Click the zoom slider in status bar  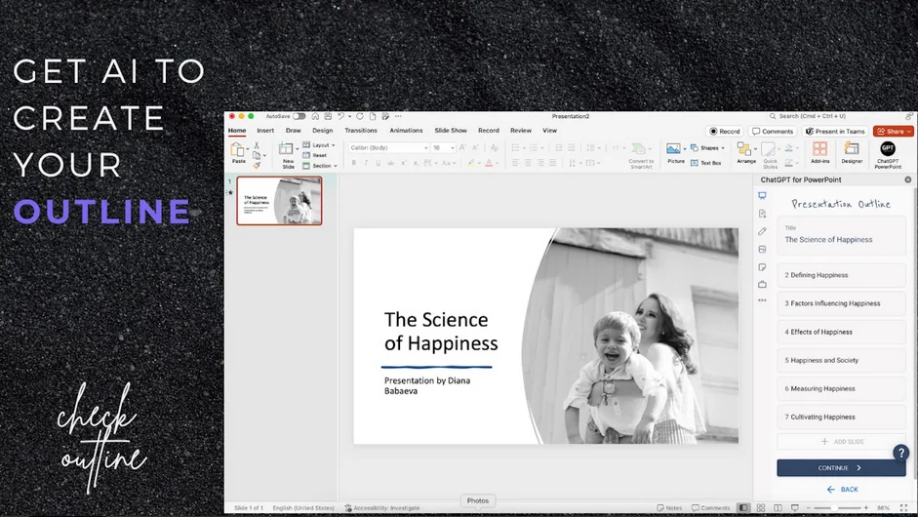(x=837, y=507)
